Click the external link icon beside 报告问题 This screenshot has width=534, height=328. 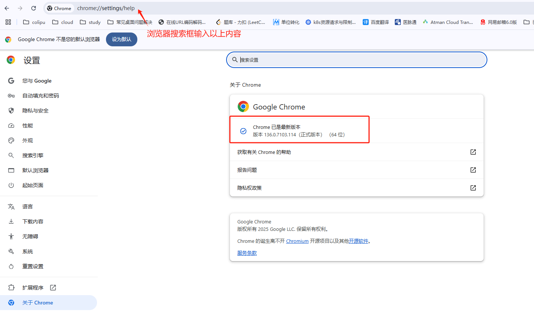pos(473,170)
